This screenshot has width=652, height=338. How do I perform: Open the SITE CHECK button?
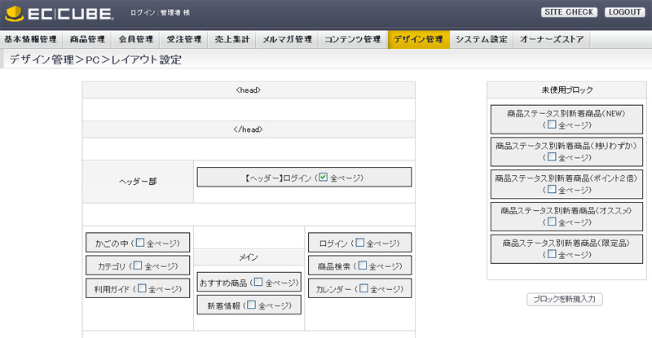[569, 12]
